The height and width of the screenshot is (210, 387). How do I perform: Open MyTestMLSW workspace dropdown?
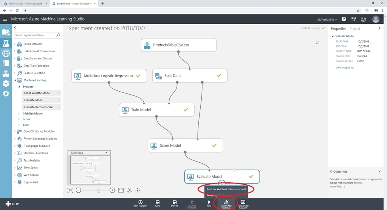pos(327,20)
